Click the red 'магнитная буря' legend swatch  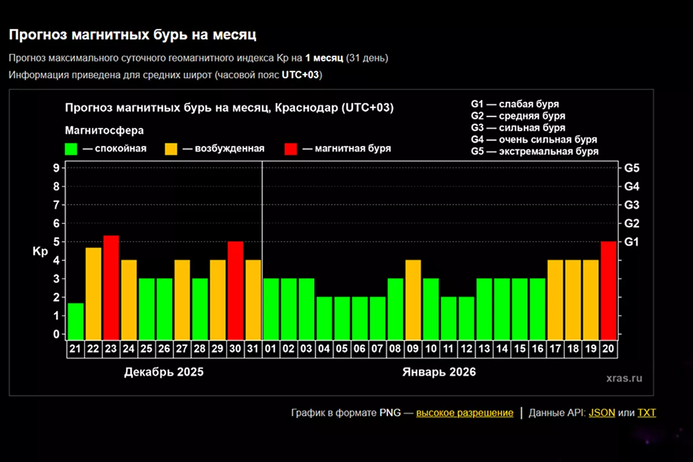[x=291, y=149]
